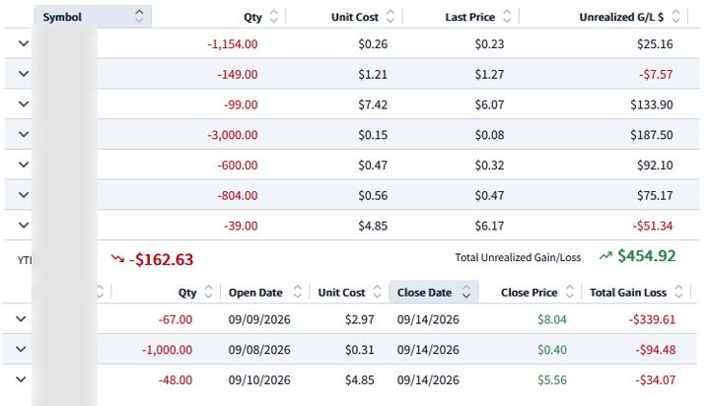This screenshot has height=406, width=710.
Task: Sort by Close Price arrows
Action: click(570, 292)
